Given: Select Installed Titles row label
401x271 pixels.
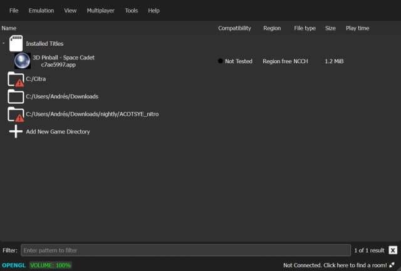Looking at the screenshot, I should [x=44, y=44].
